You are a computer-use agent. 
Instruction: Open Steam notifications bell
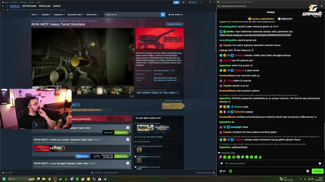(183, 2)
